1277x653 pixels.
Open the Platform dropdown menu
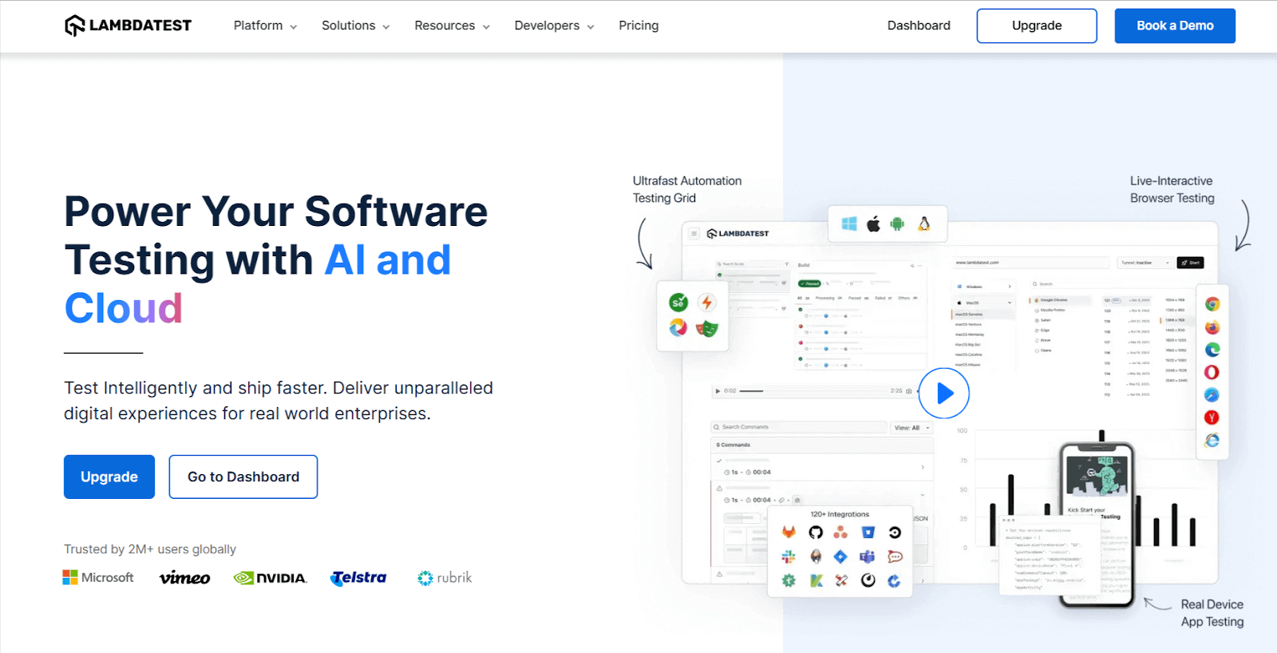(x=265, y=26)
